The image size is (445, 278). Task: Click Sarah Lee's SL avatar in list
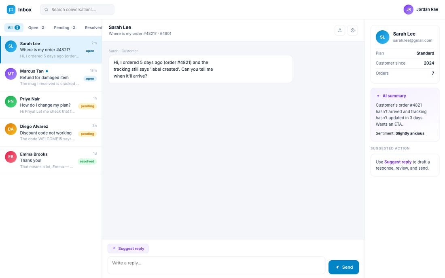[11, 46]
